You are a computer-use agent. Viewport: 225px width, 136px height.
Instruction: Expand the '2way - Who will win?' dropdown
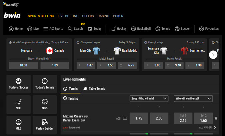(x=149, y=99)
